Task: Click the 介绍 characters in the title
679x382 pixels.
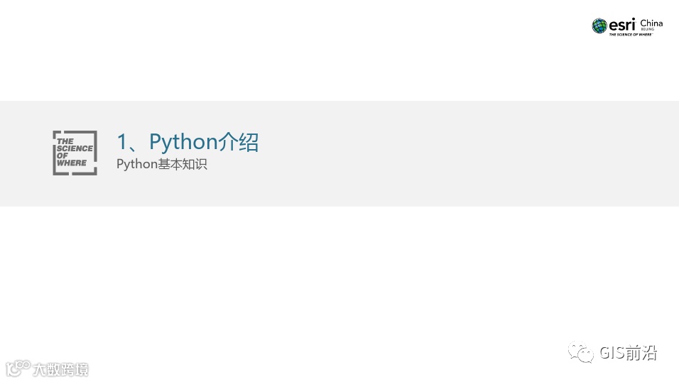Action: [238, 141]
